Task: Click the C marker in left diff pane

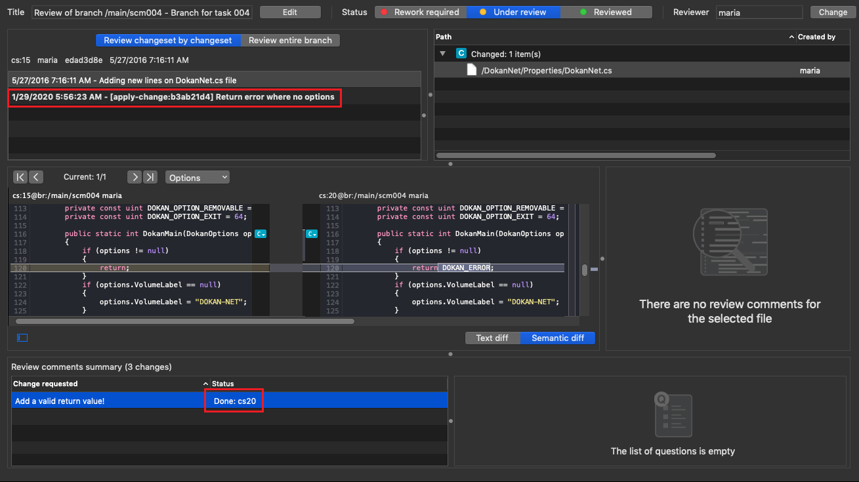Action: click(260, 234)
